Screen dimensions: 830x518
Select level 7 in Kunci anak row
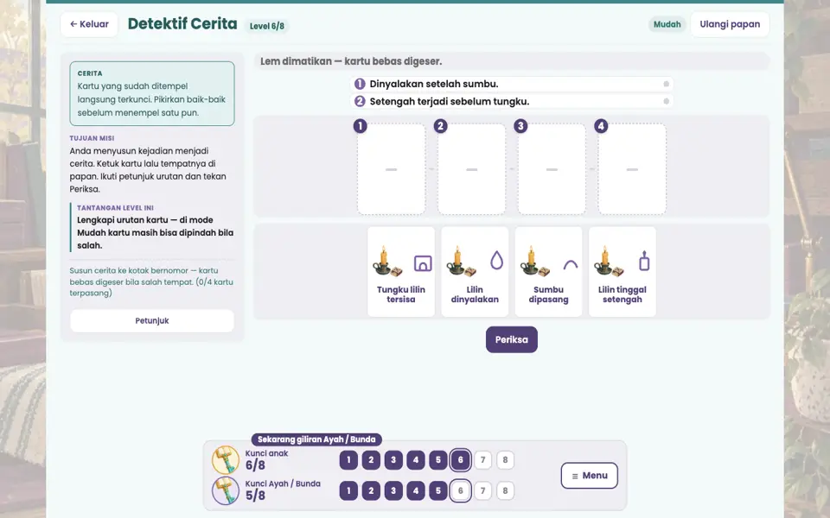click(482, 460)
